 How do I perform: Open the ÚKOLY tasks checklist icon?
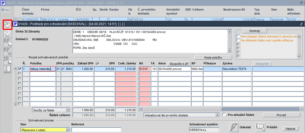tap(7, 69)
